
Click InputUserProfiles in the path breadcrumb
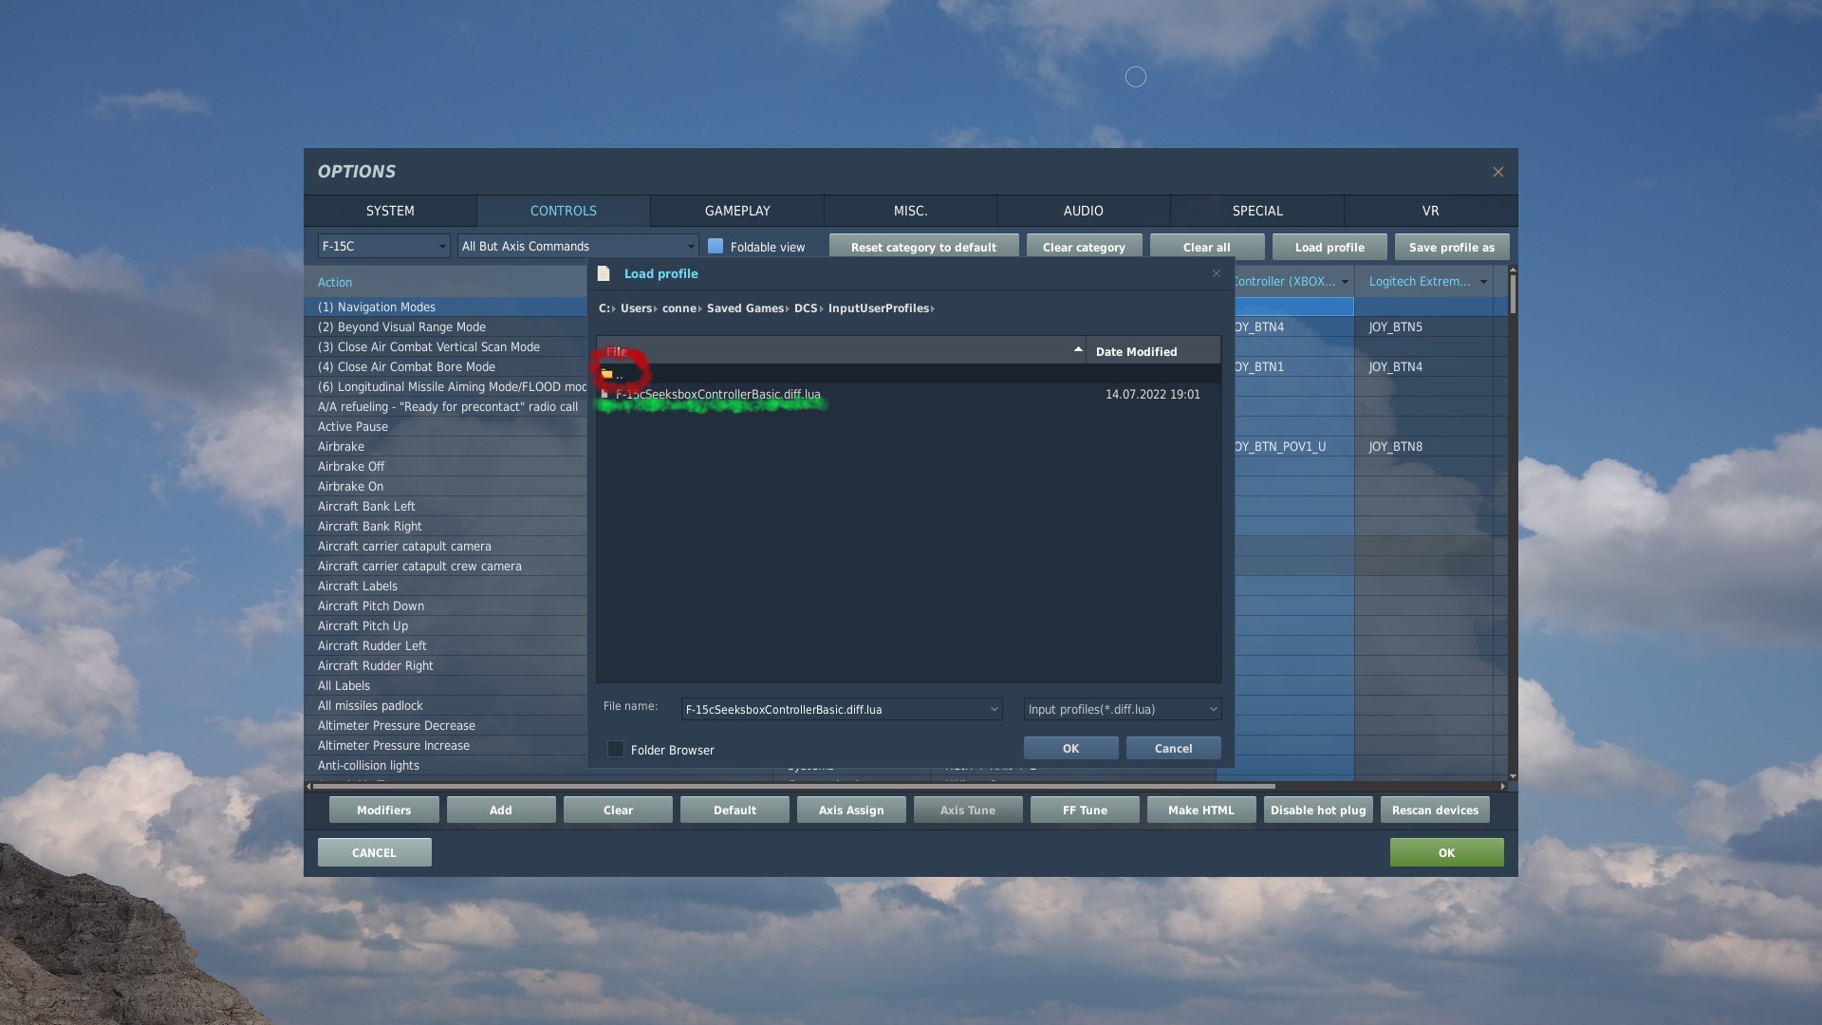click(878, 308)
